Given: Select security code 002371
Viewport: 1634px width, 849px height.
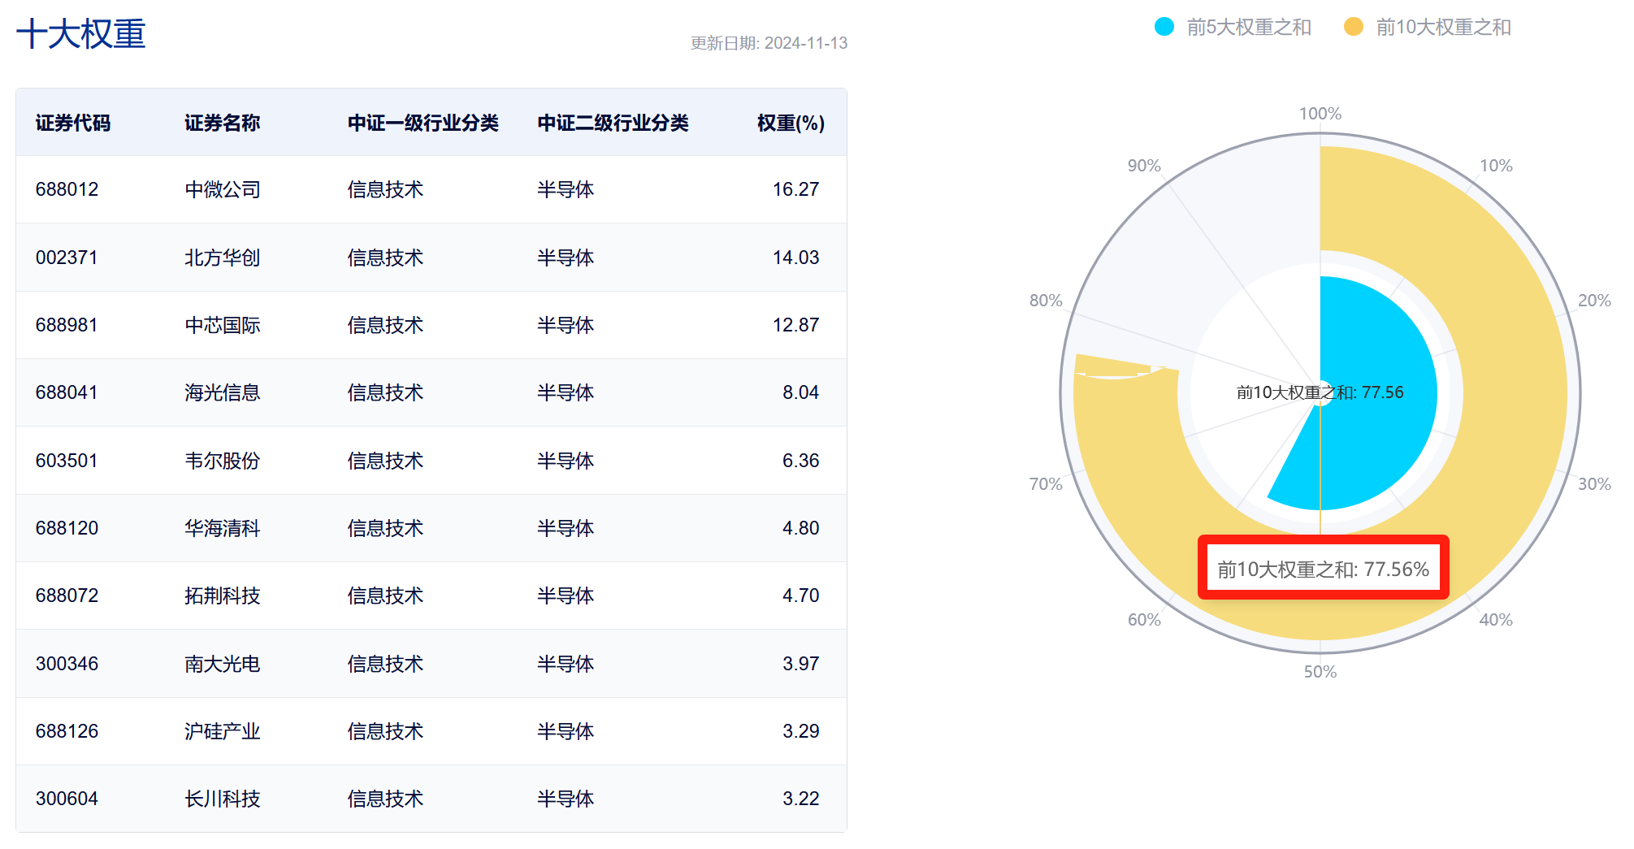Looking at the screenshot, I should point(67,258).
